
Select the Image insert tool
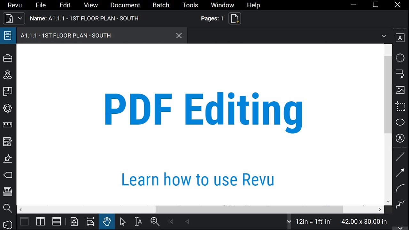pos(400,90)
